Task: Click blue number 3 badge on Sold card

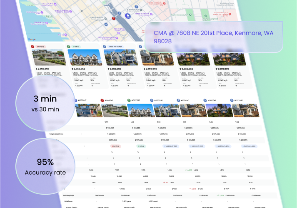Action: tap(105, 47)
